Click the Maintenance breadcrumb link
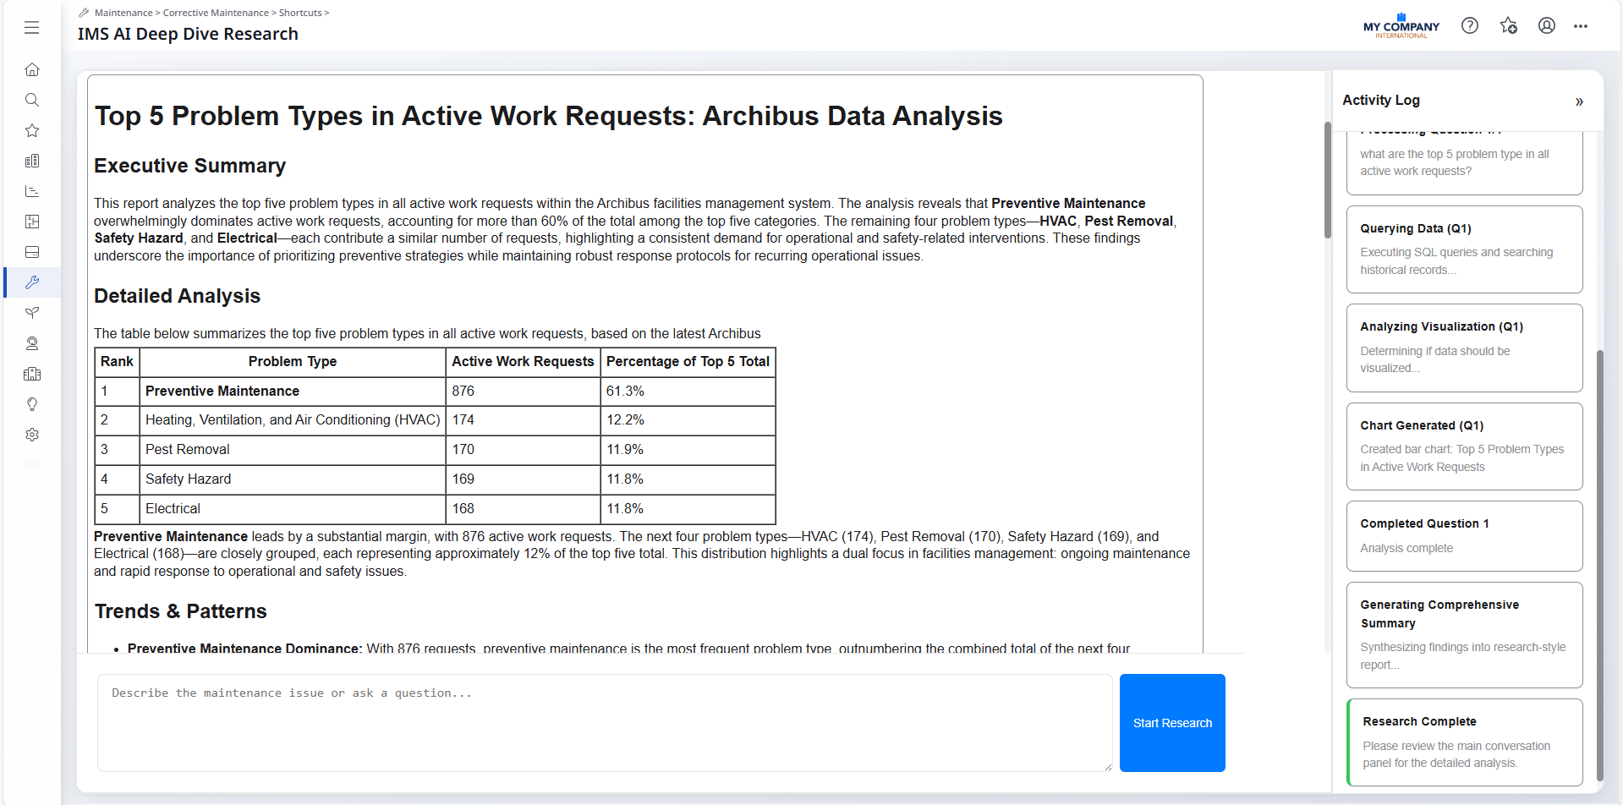The image size is (1623, 805). coord(123,13)
